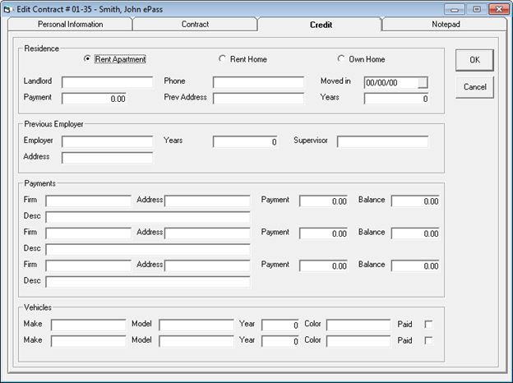513x383 pixels.
Task: Minimize the Edit Contract window
Action: [x=455, y=10]
